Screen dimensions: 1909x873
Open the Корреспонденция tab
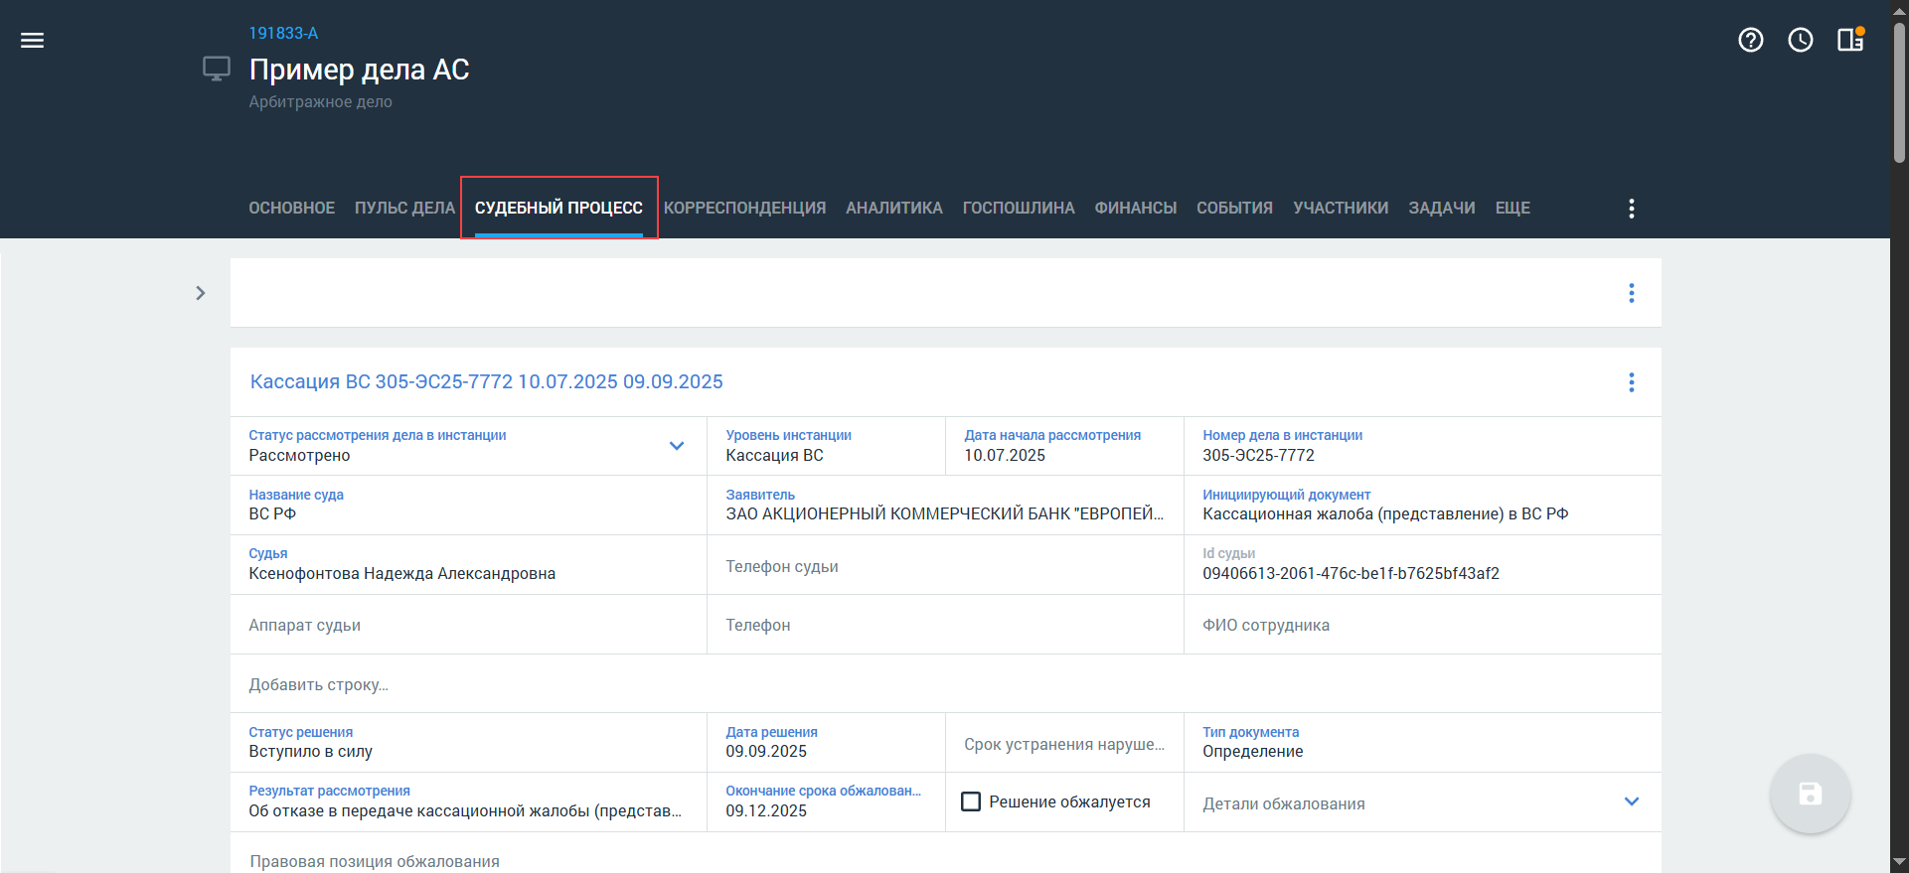745,208
